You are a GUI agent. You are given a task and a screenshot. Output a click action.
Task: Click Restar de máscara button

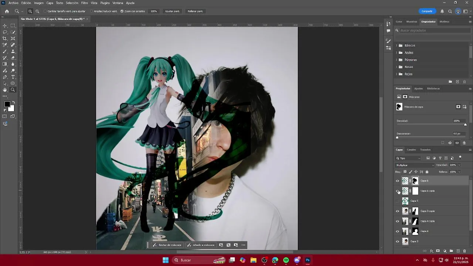[x=167, y=245]
